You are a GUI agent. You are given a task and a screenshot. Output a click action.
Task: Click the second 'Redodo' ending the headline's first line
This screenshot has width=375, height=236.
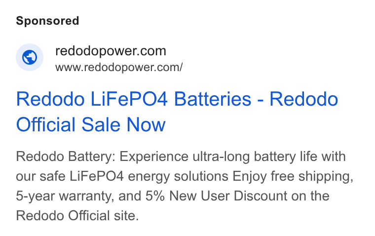click(304, 99)
